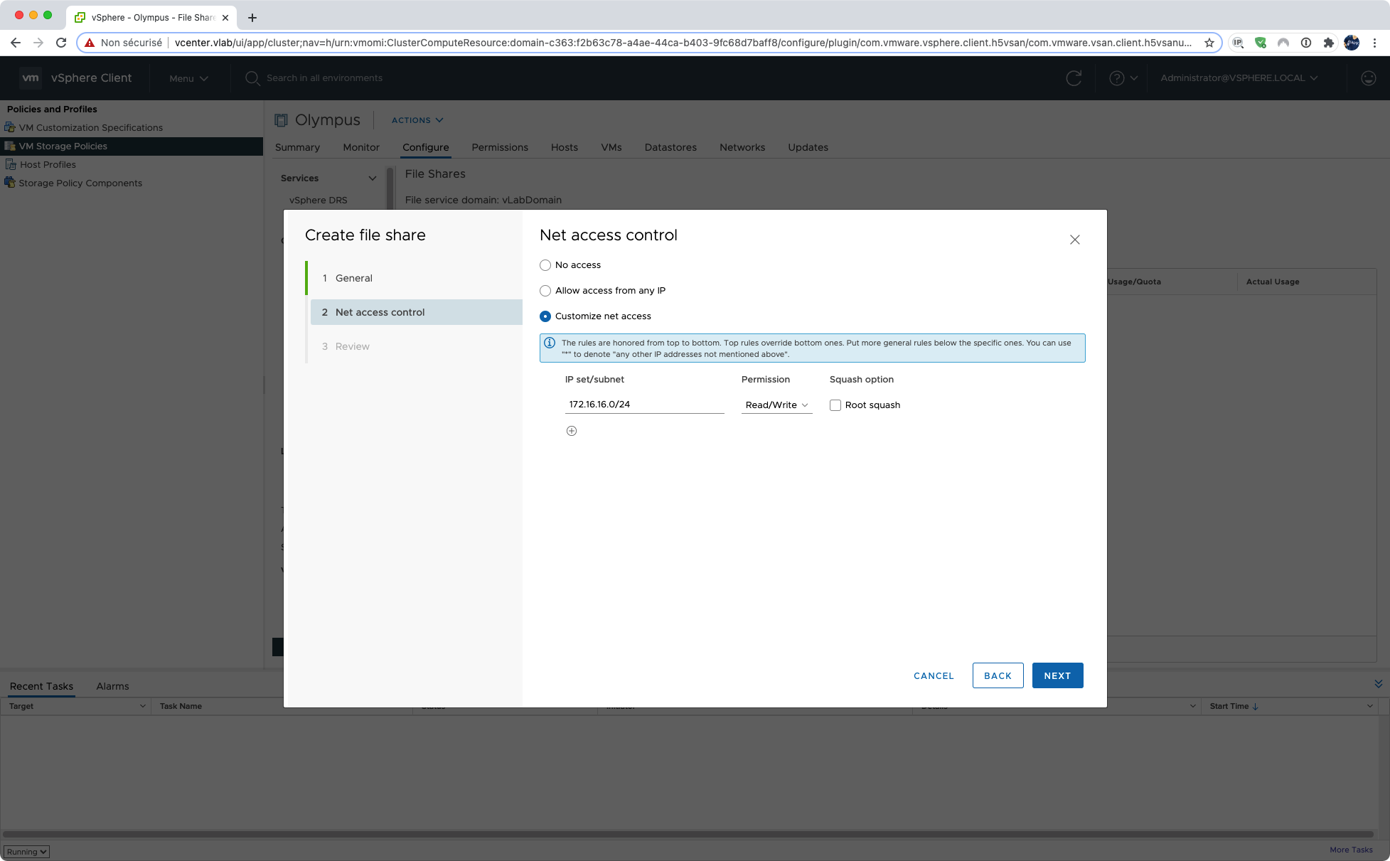Bookmark page with star icon
Screen dimensions: 1390x861
tap(1209, 43)
